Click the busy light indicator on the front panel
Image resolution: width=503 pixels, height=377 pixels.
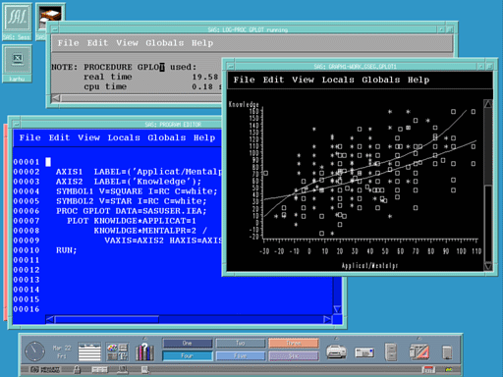449,370
